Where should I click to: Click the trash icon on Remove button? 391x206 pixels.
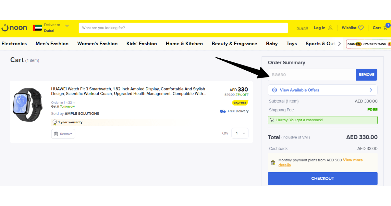point(56,134)
